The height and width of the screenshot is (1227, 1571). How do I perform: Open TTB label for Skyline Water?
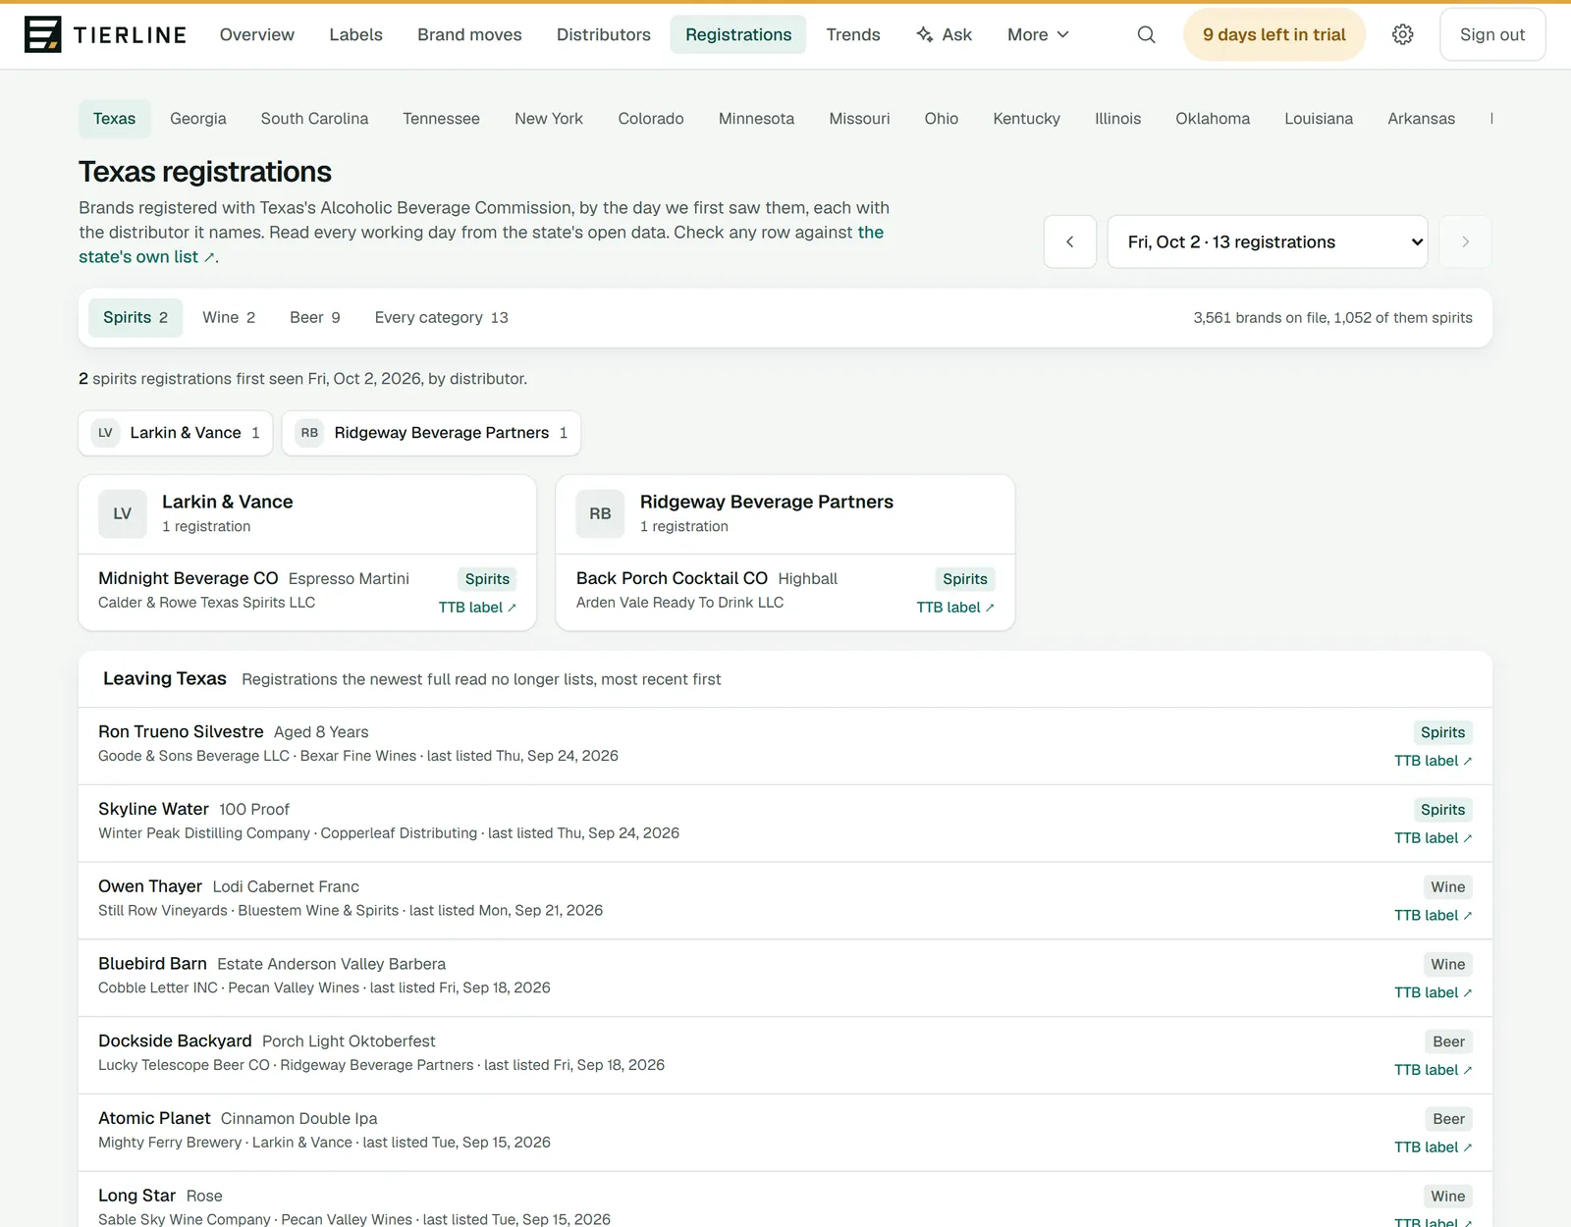(x=1433, y=838)
